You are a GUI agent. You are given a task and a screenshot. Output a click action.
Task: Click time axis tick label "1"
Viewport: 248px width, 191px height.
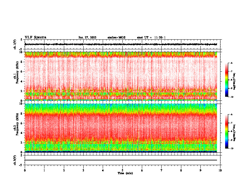(44, 170)
